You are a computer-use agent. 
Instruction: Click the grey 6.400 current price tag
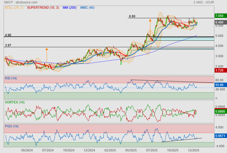(x=219, y=22)
